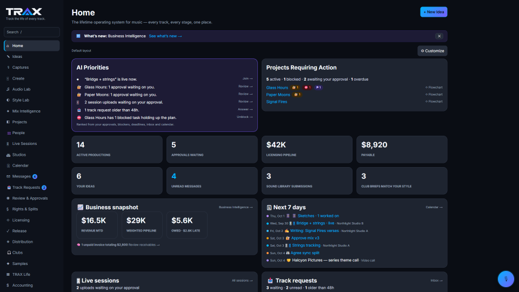Go to Projects in sidebar

[x=32, y=122]
